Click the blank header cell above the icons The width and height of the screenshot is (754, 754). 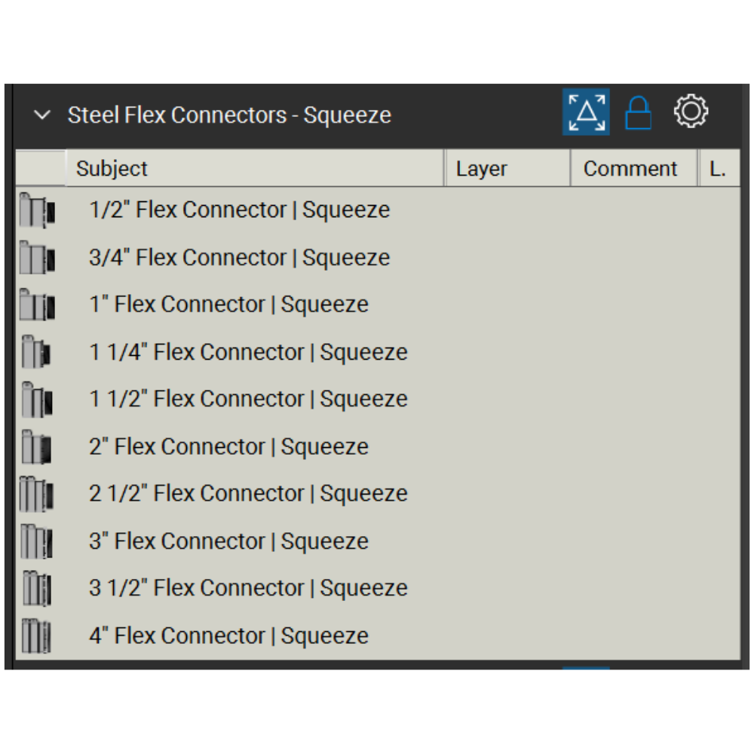(41, 168)
